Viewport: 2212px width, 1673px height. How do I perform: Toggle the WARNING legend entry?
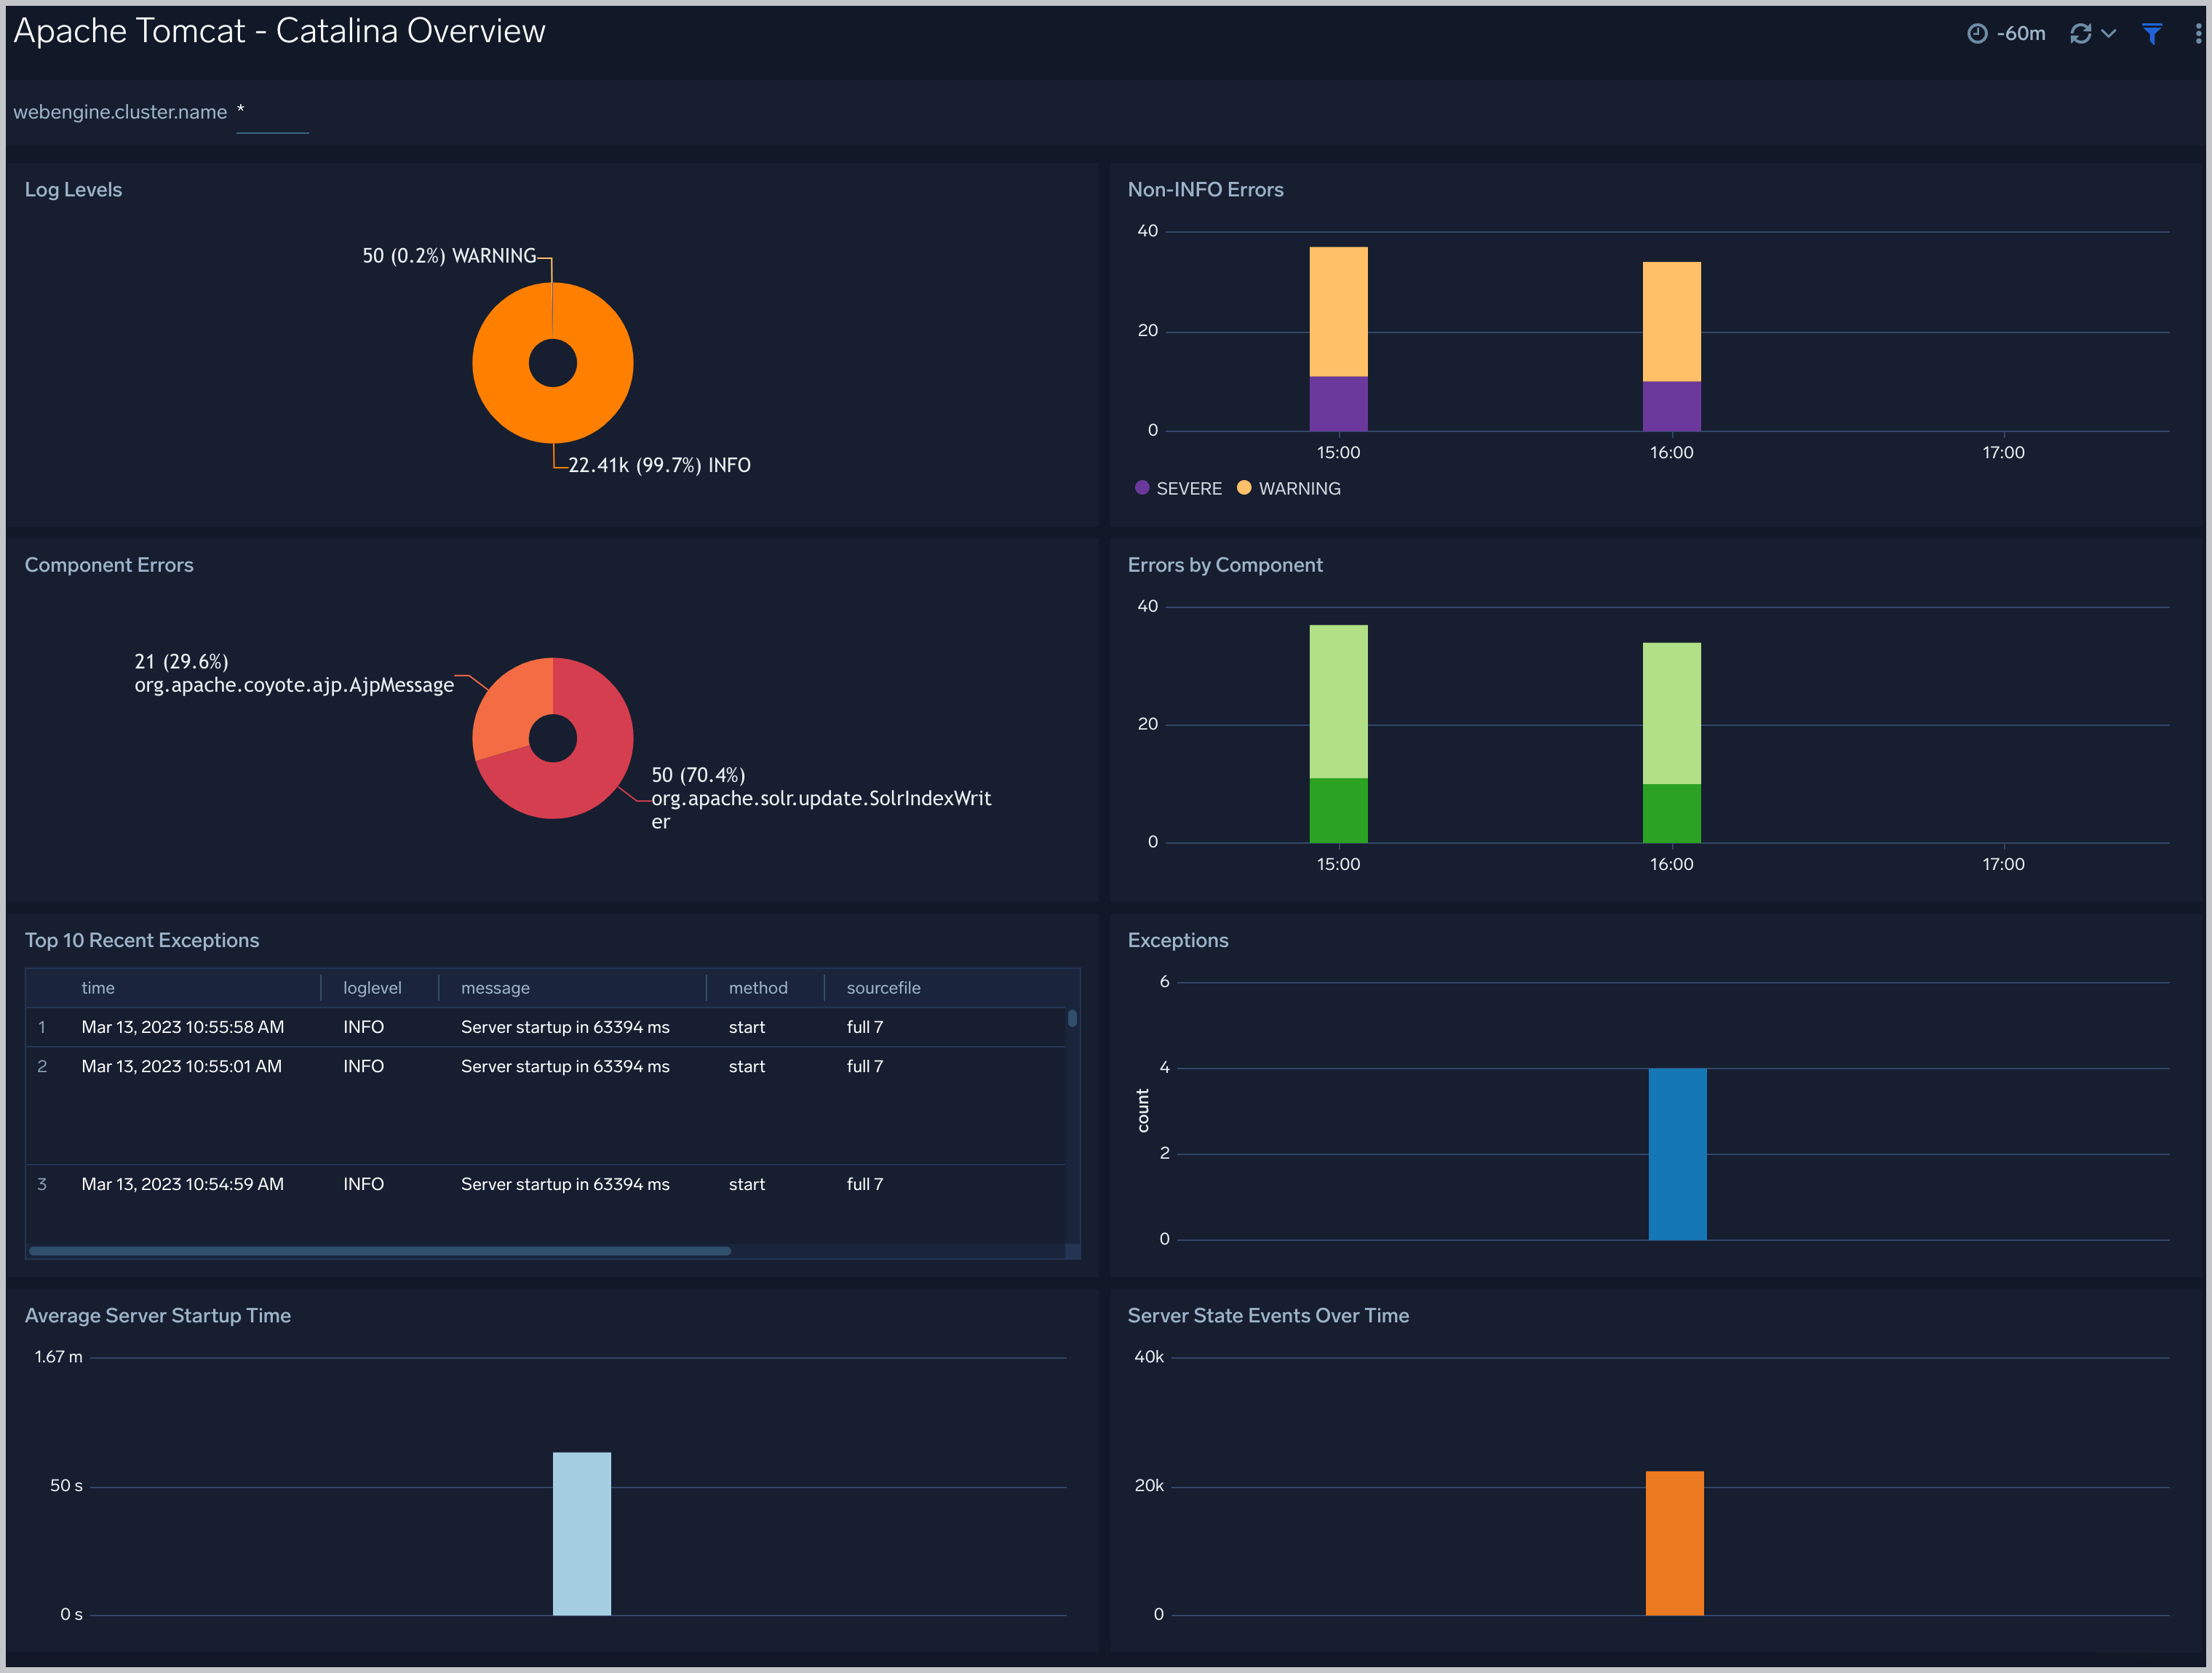click(x=1288, y=489)
